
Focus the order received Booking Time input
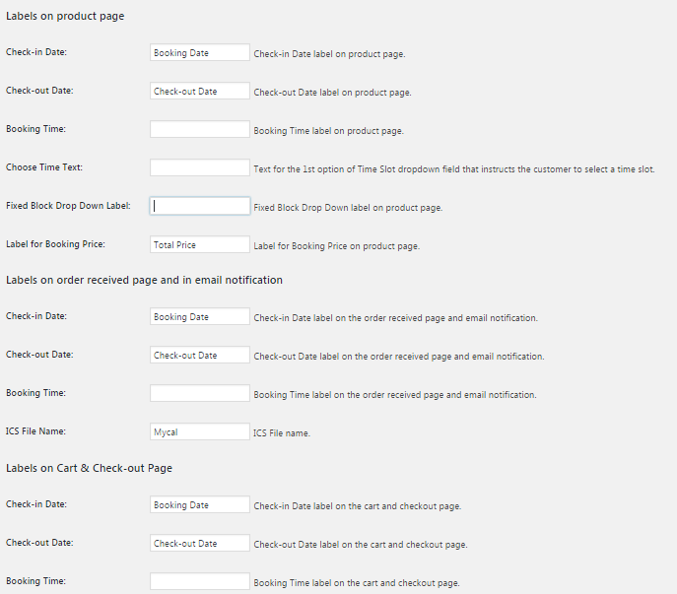coord(200,394)
